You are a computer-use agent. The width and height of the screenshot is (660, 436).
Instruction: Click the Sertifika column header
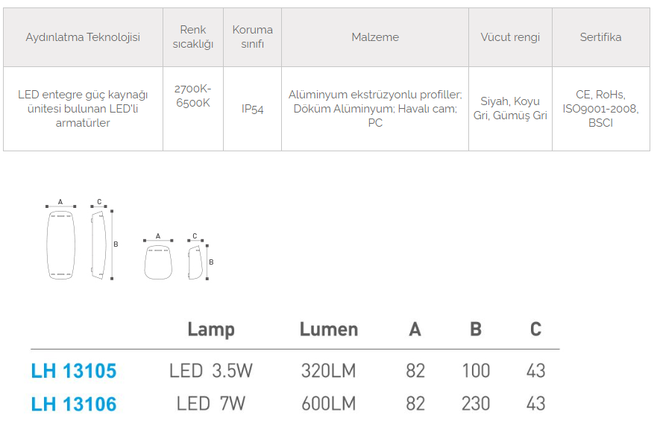(x=600, y=37)
